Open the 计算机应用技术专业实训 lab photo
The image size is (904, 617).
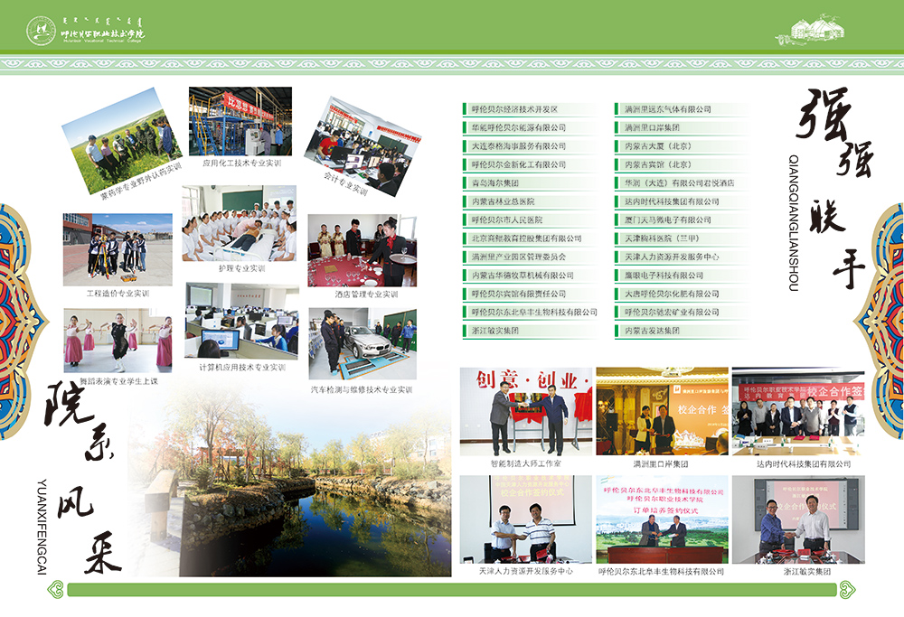(241, 321)
